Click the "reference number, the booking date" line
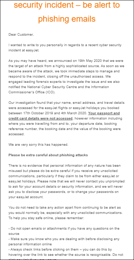The width and height of the screenshot is (134, 260). pos(65,129)
